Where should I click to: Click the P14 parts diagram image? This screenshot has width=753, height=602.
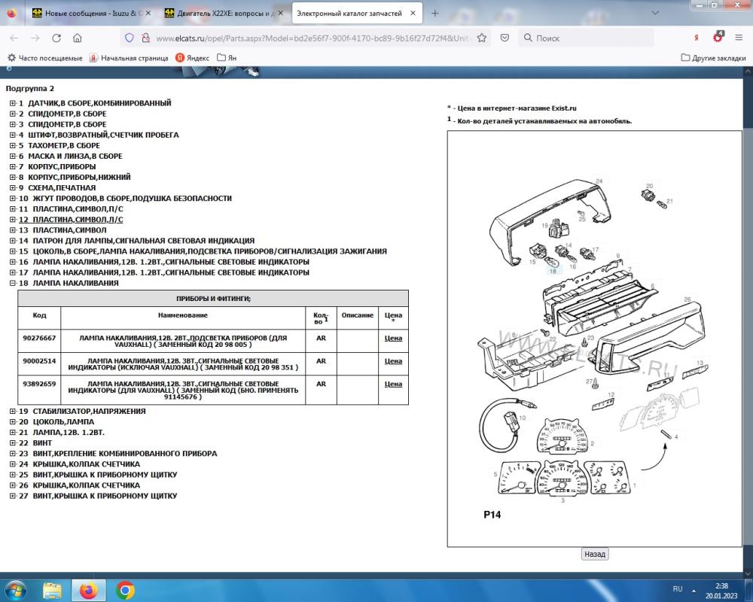pos(595,339)
